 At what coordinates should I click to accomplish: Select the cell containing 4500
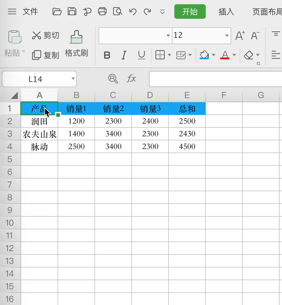click(x=187, y=146)
